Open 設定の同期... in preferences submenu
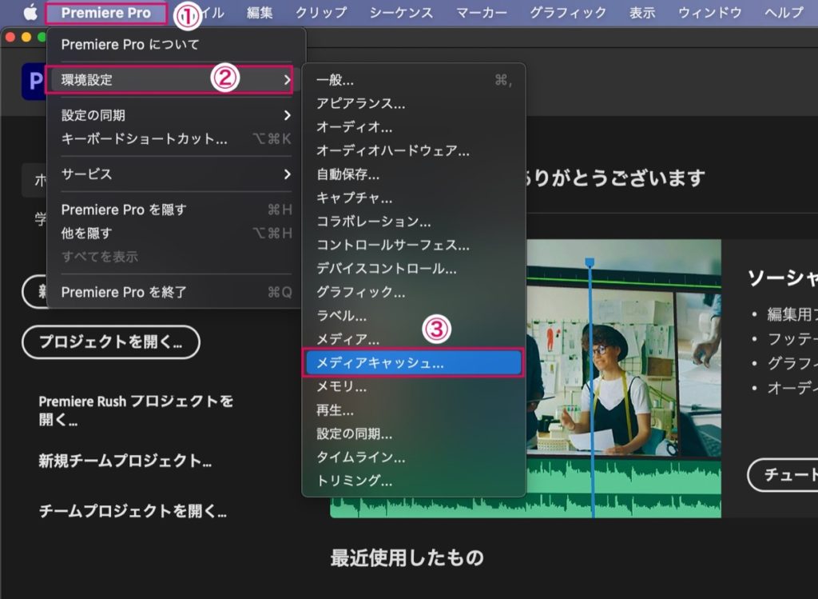Viewport: 818px width, 599px height. pos(414,433)
